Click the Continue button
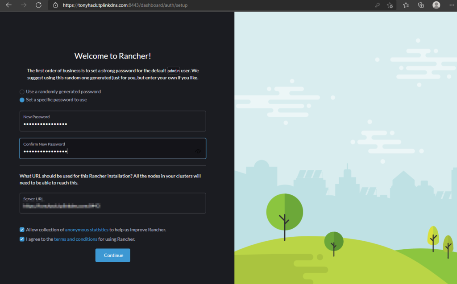 [x=113, y=255]
